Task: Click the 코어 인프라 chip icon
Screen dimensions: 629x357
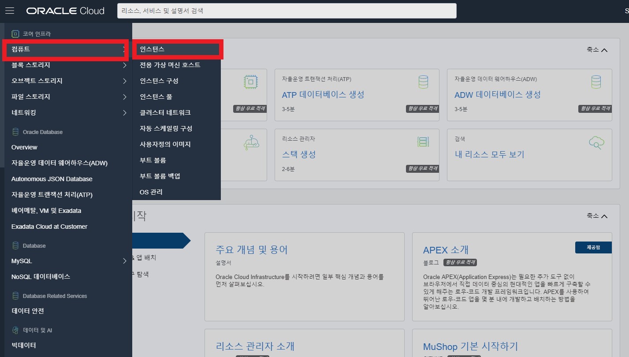Action: tap(15, 33)
